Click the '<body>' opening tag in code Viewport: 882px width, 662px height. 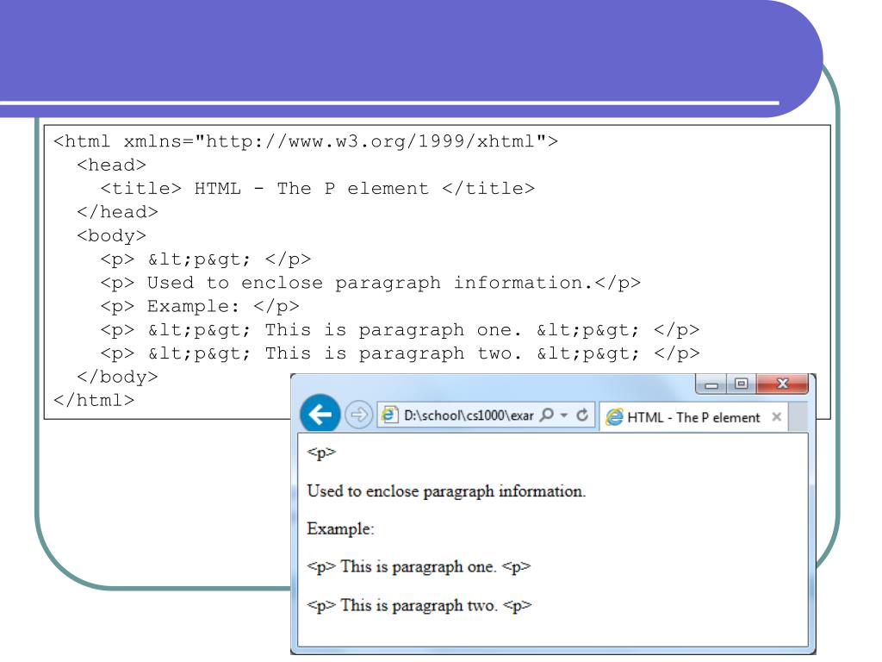(x=111, y=236)
